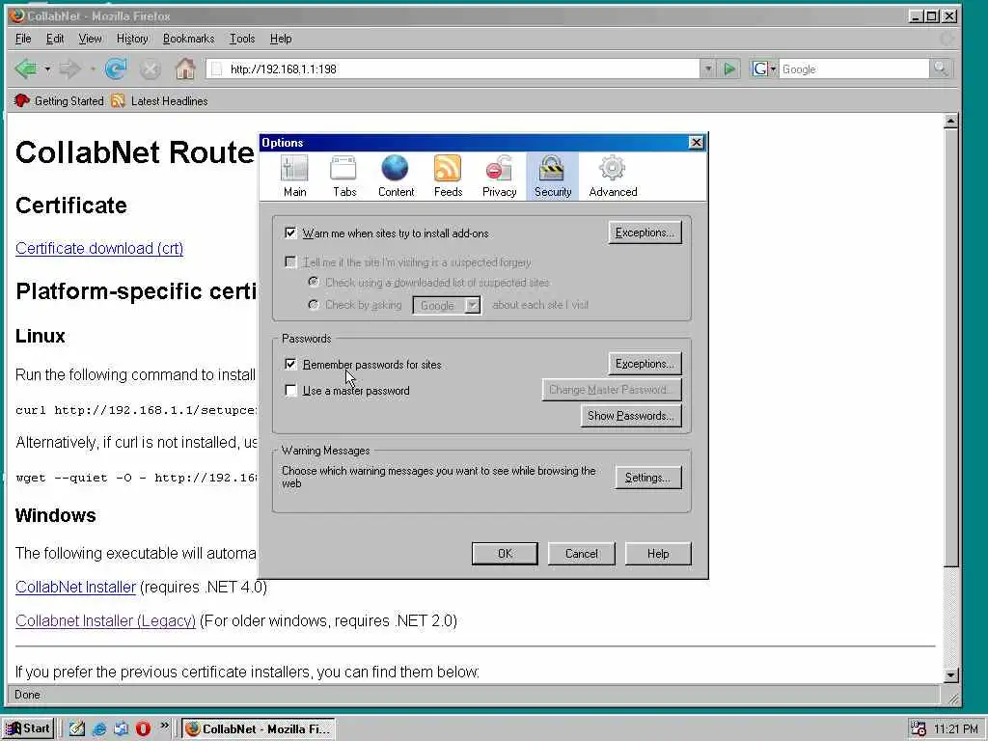Enable Use a master password
Image resolution: width=988 pixels, height=741 pixels.
coord(290,391)
